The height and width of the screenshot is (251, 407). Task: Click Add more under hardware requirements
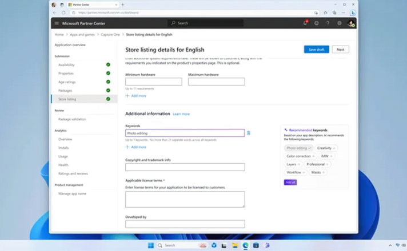(135, 96)
